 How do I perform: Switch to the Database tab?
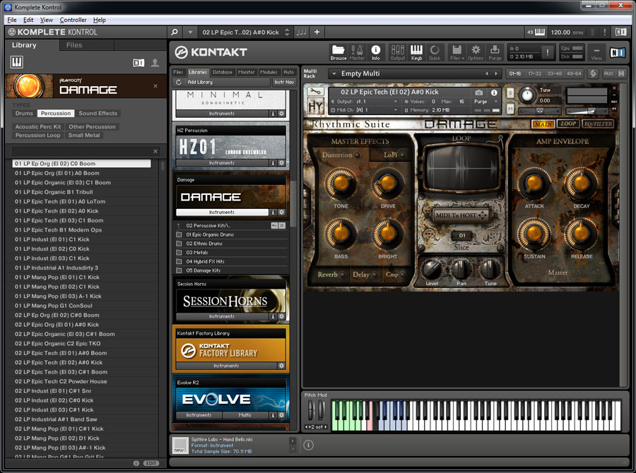[222, 72]
